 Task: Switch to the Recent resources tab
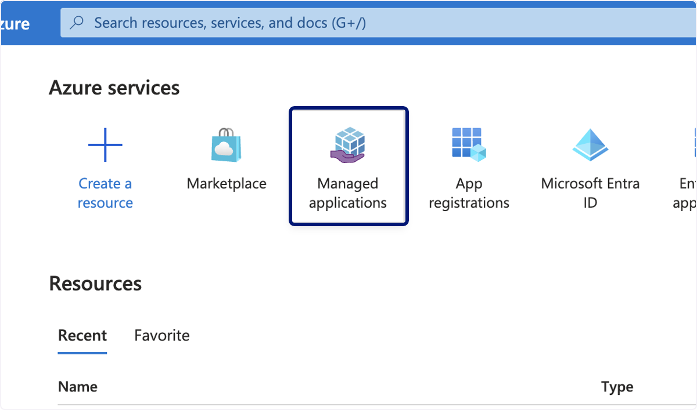pyautogui.click(x=82, y=335)
